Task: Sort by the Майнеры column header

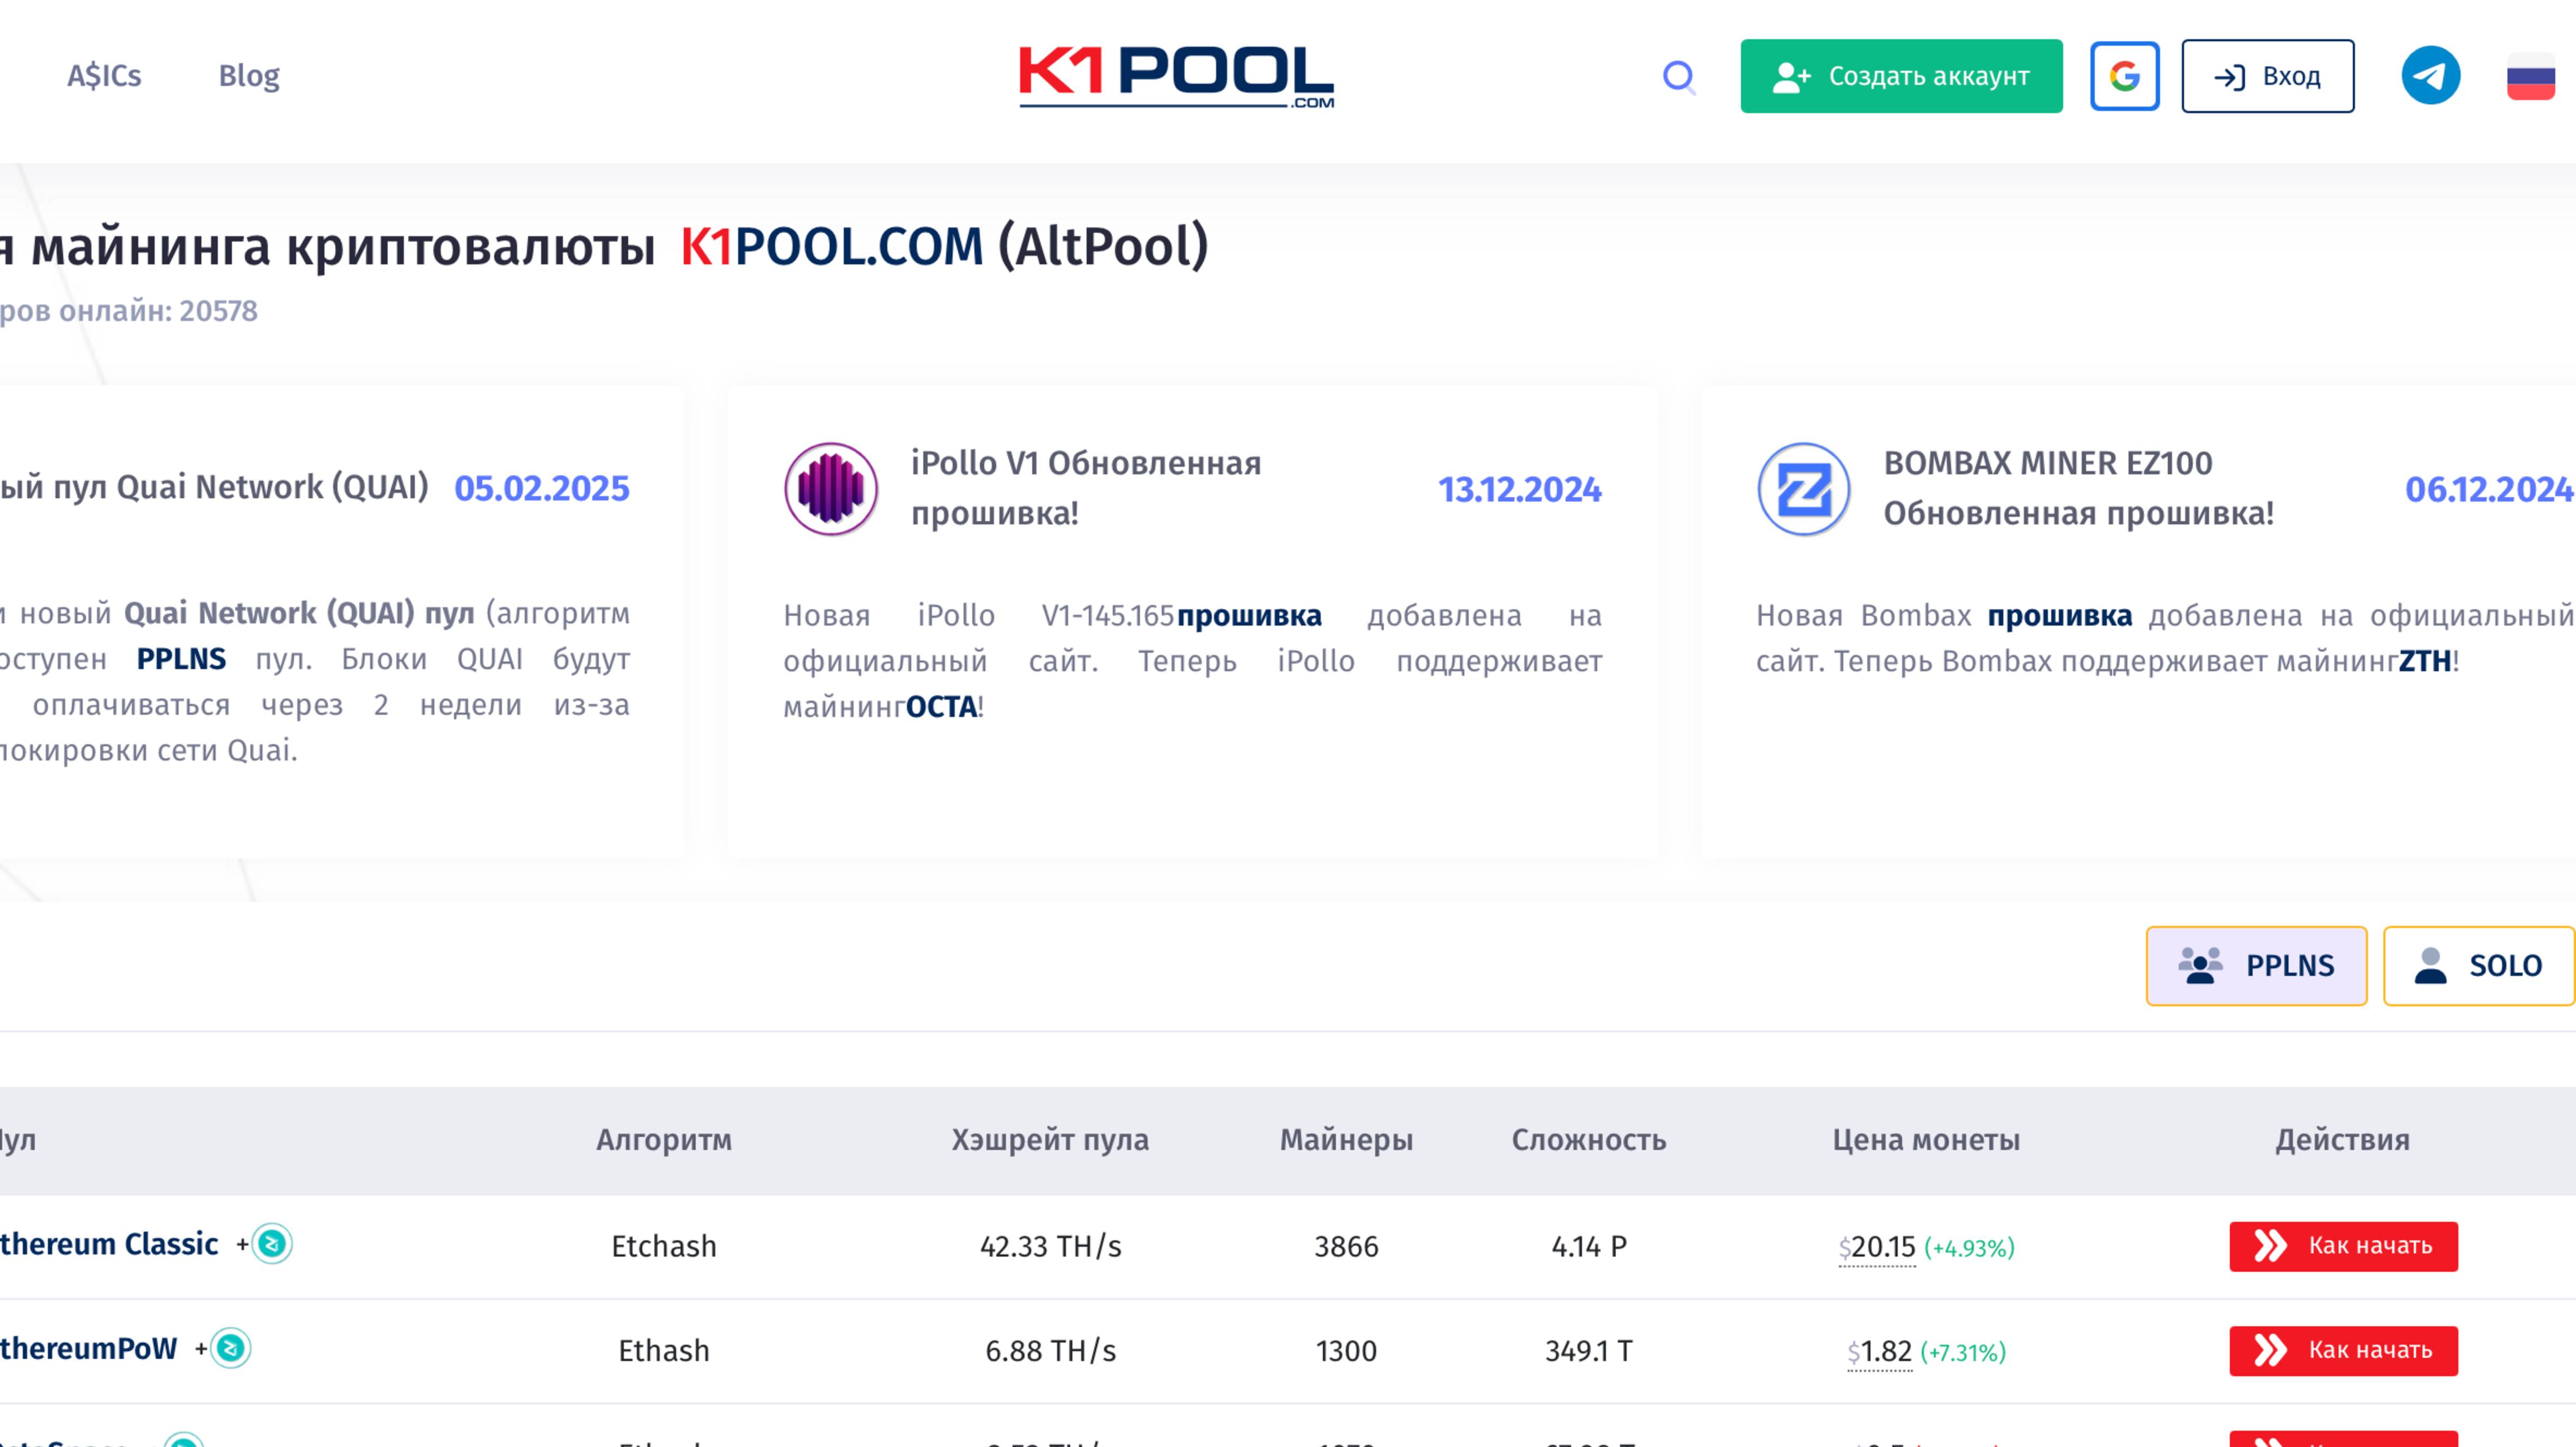Action: (x=1346, y=1140)
